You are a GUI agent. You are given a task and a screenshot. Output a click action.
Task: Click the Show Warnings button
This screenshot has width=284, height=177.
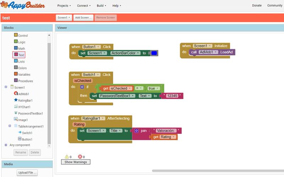tap(76, 162)
